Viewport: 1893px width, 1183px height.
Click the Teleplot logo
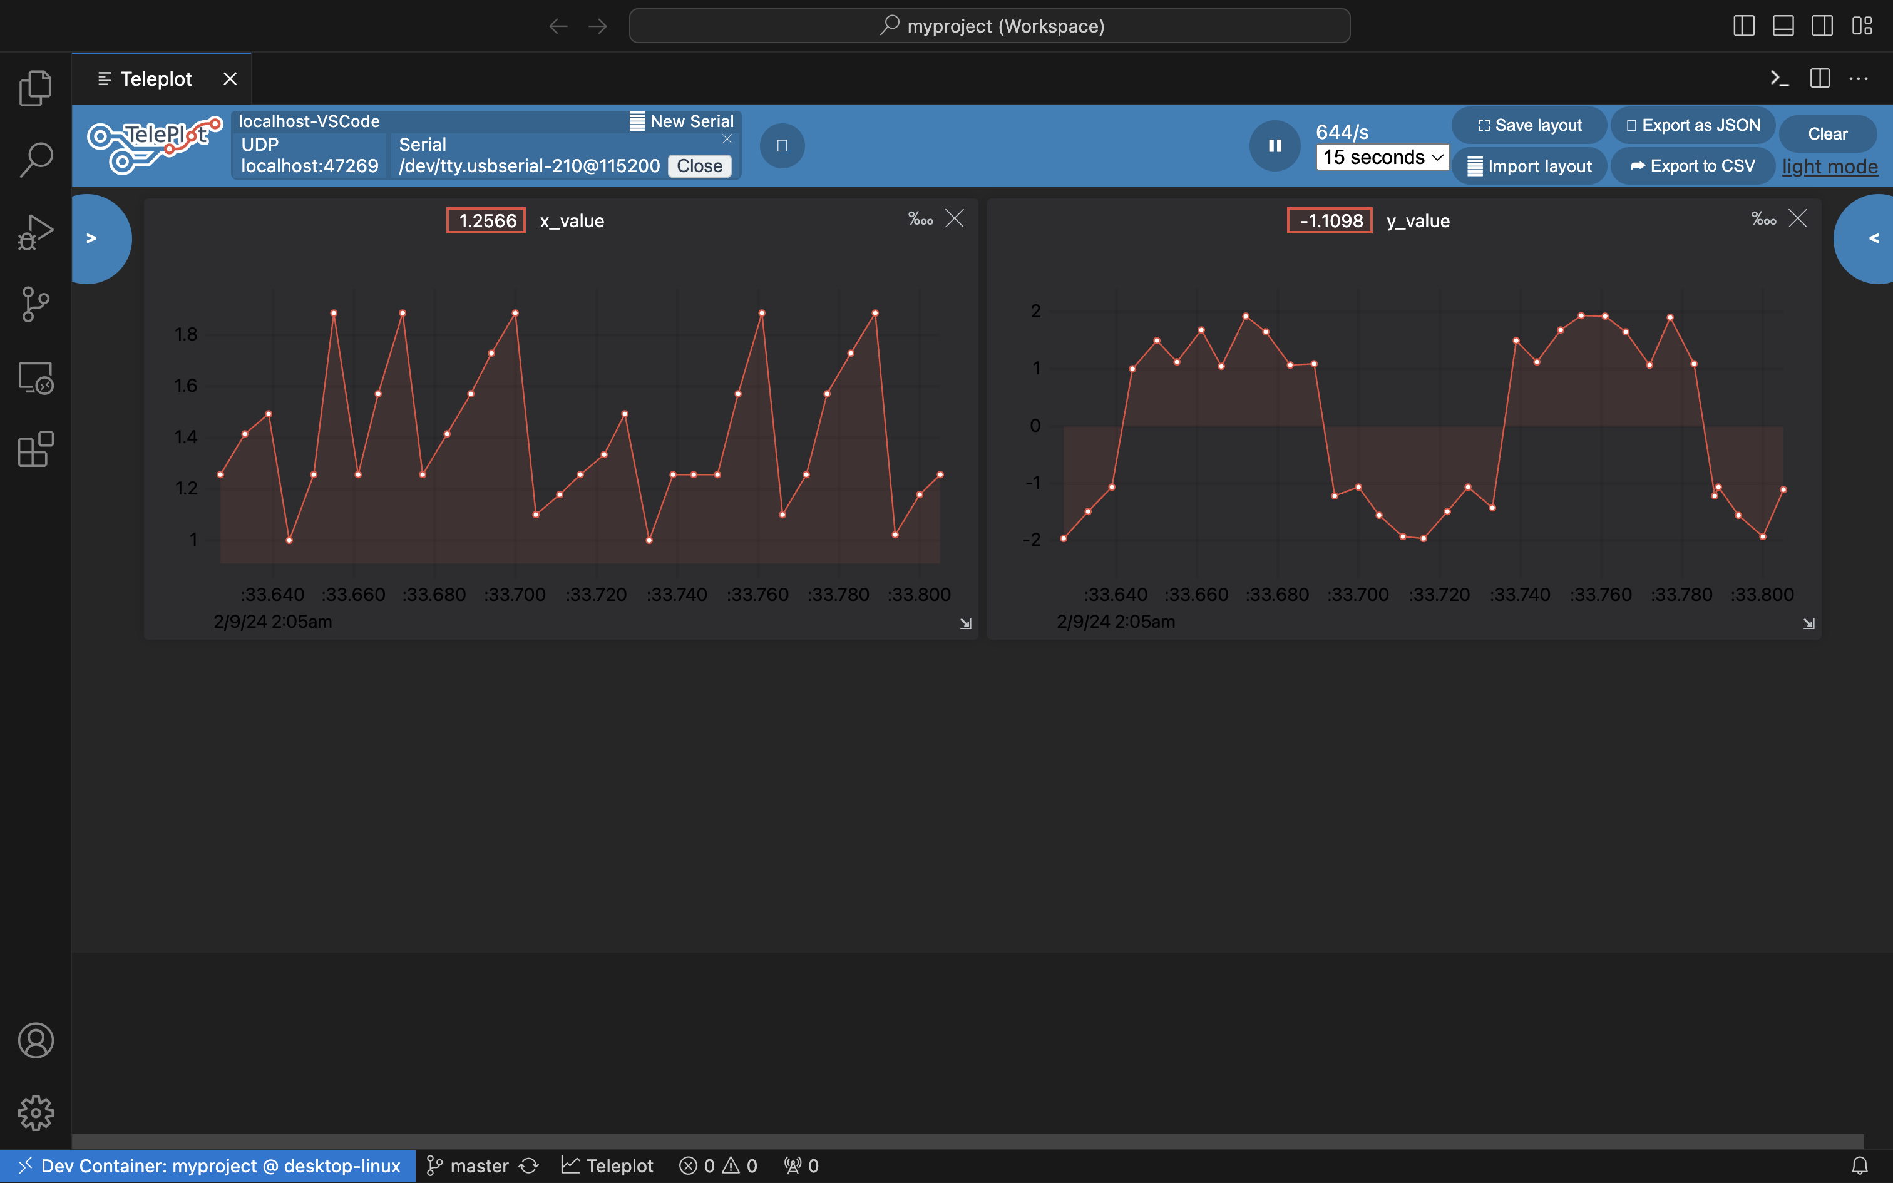154,145
